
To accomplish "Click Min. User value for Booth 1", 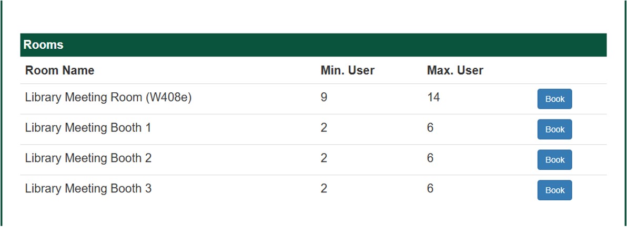I will tap(324, 128).
